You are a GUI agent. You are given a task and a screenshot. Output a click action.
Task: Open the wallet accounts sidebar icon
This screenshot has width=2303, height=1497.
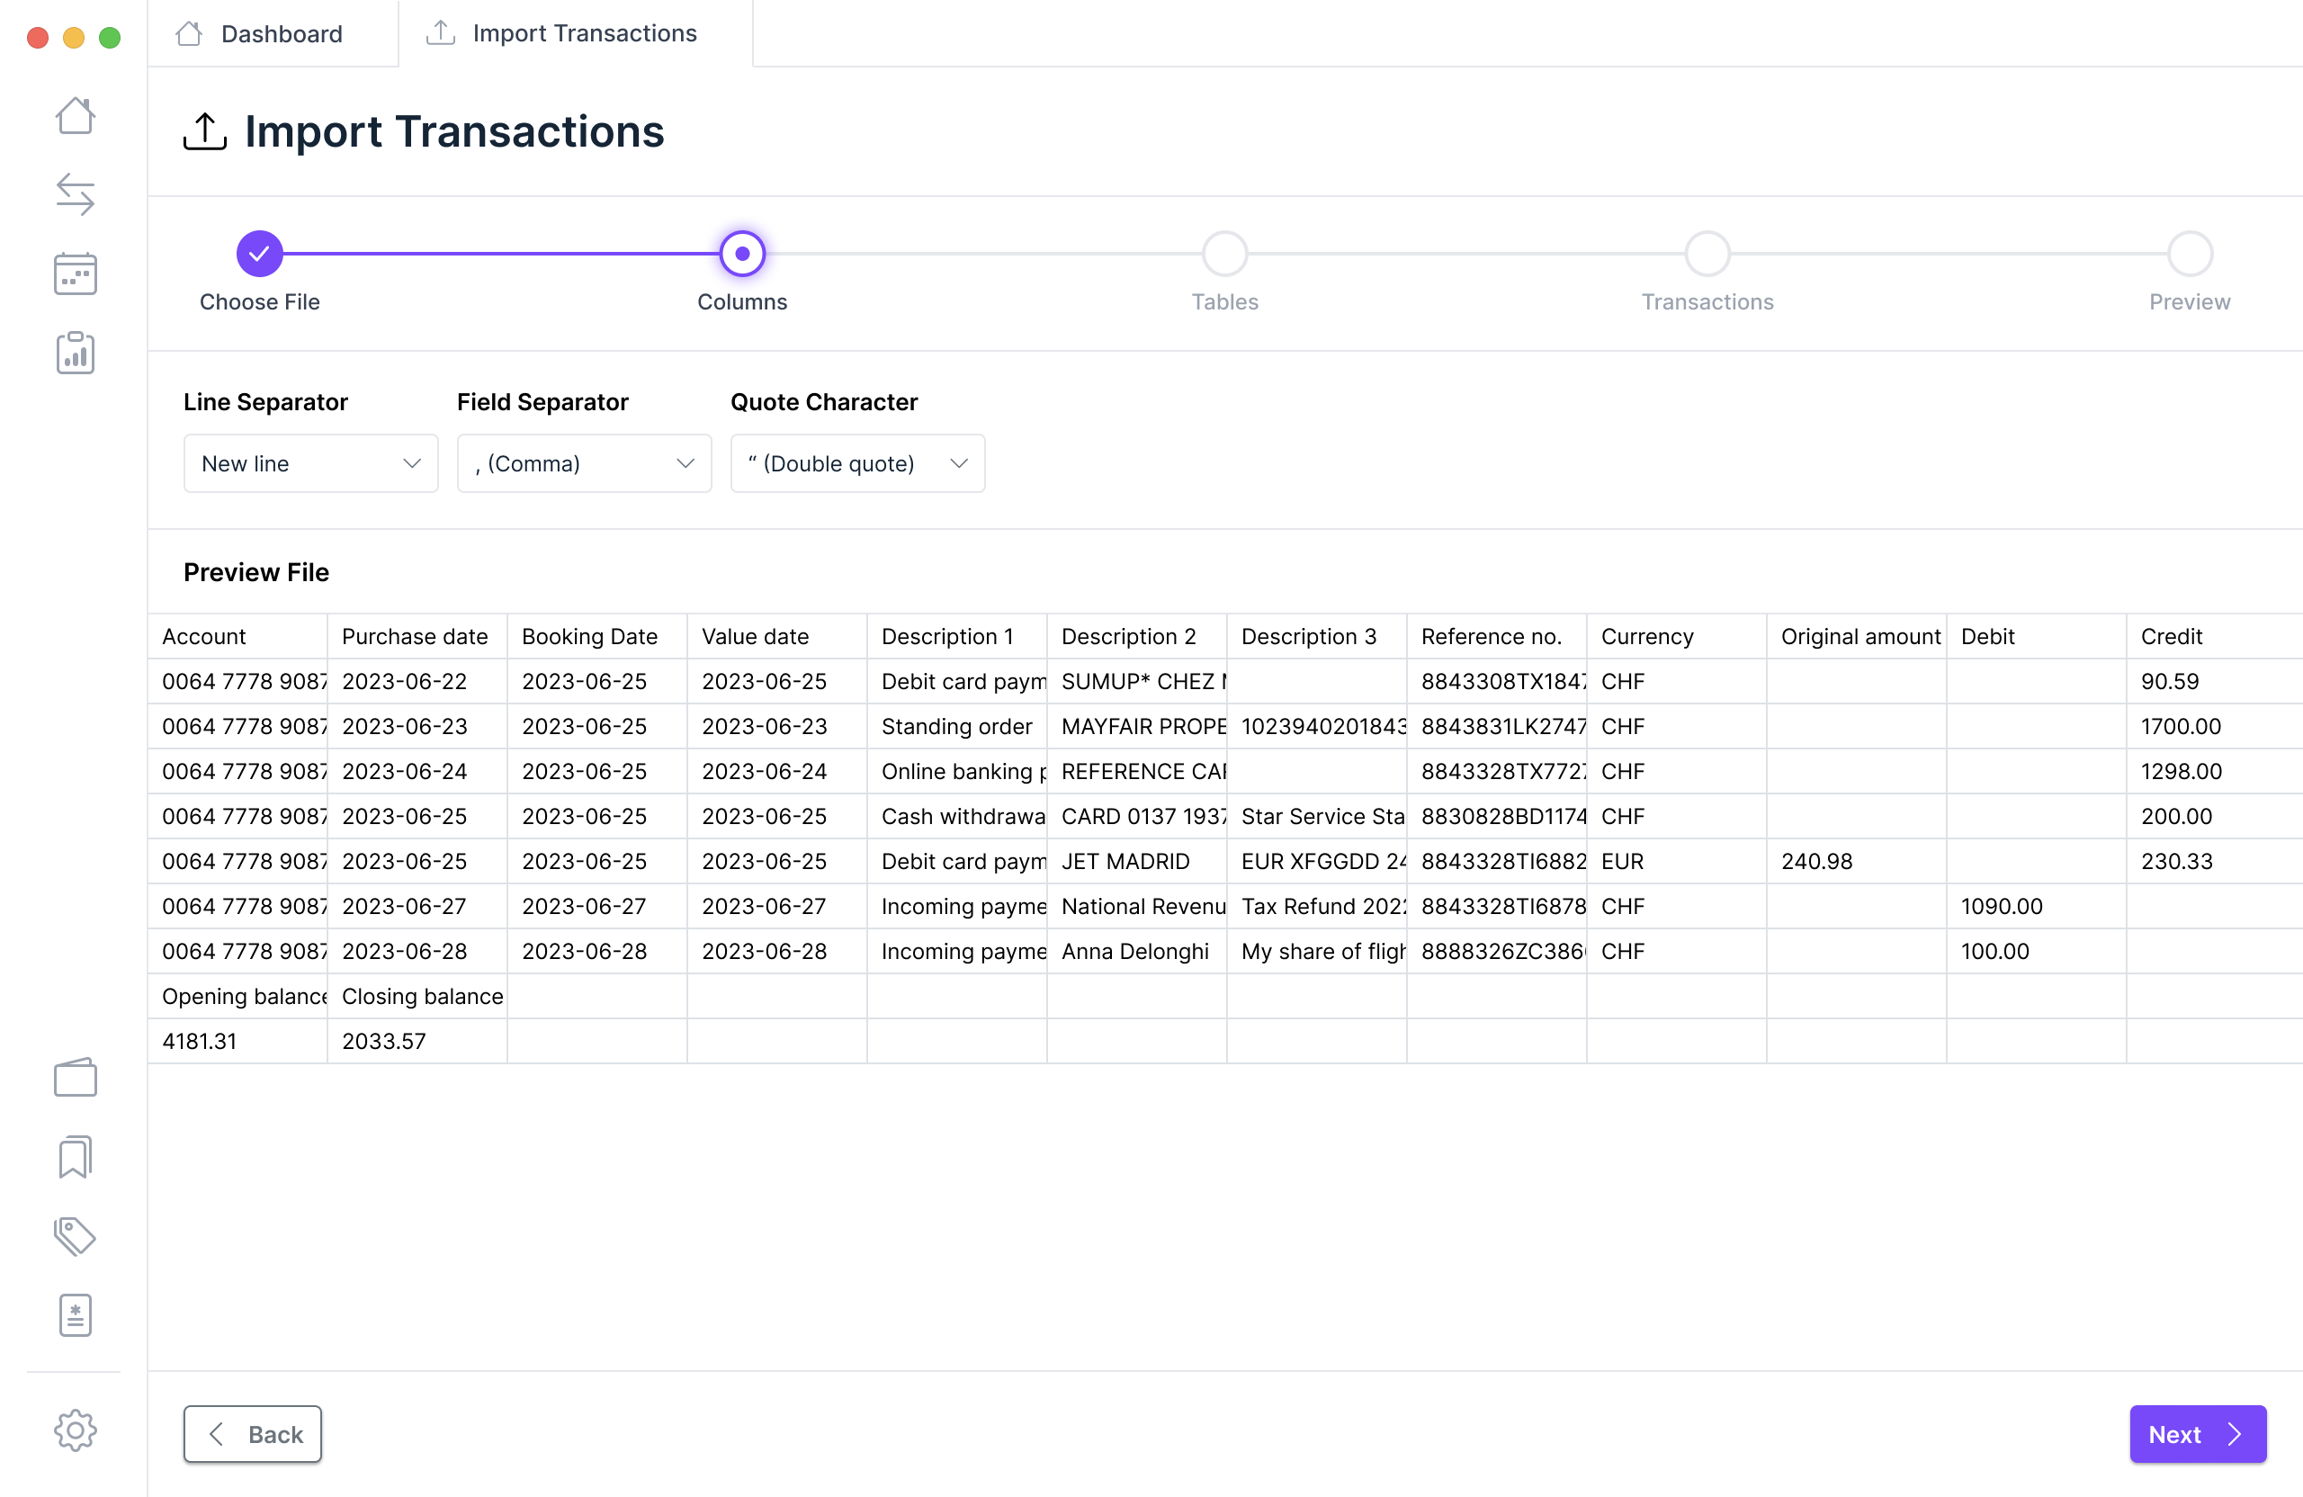pyautogui.click(x=75, y=1077)
